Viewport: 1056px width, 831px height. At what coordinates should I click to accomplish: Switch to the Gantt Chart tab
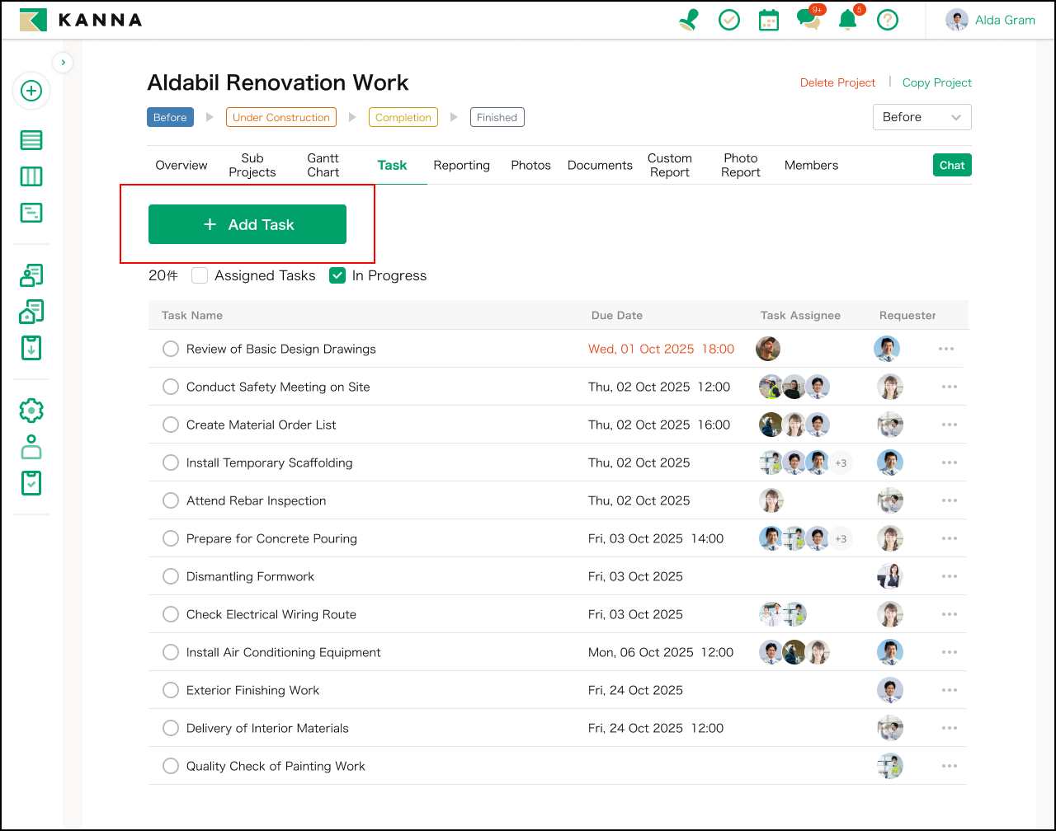(323, 164)
